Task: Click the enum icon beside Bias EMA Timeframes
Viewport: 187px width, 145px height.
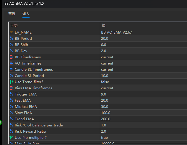Action: coord(12,88)
